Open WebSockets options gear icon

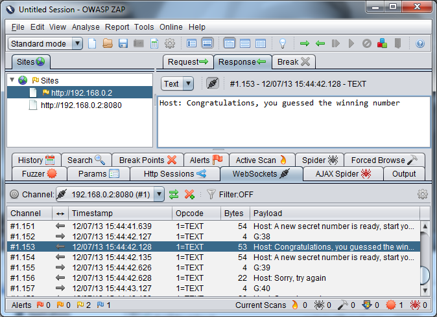pyautogui.click(x=423, y=194)
